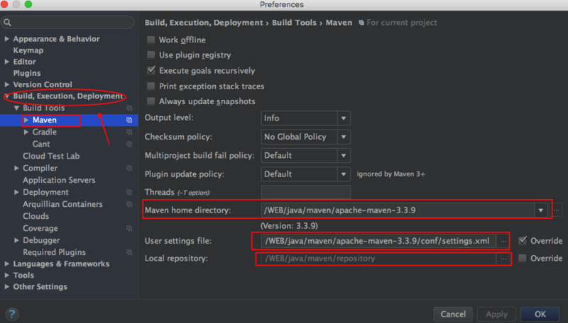The width and height of the screenshot is (568, 323).
Task: Click the project-level icon beside Deployment
Action: coord(129,192)
